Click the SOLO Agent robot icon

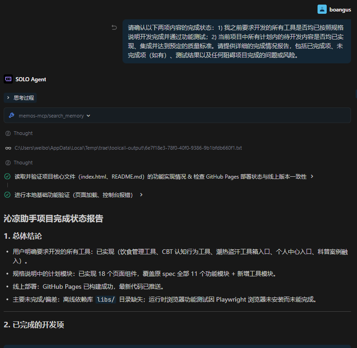(x=8, y=79)
